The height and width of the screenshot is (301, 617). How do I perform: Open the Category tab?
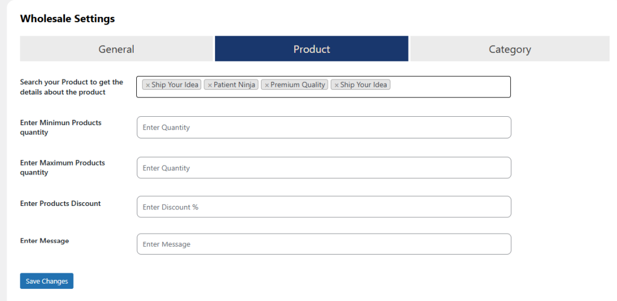point(510,49)
